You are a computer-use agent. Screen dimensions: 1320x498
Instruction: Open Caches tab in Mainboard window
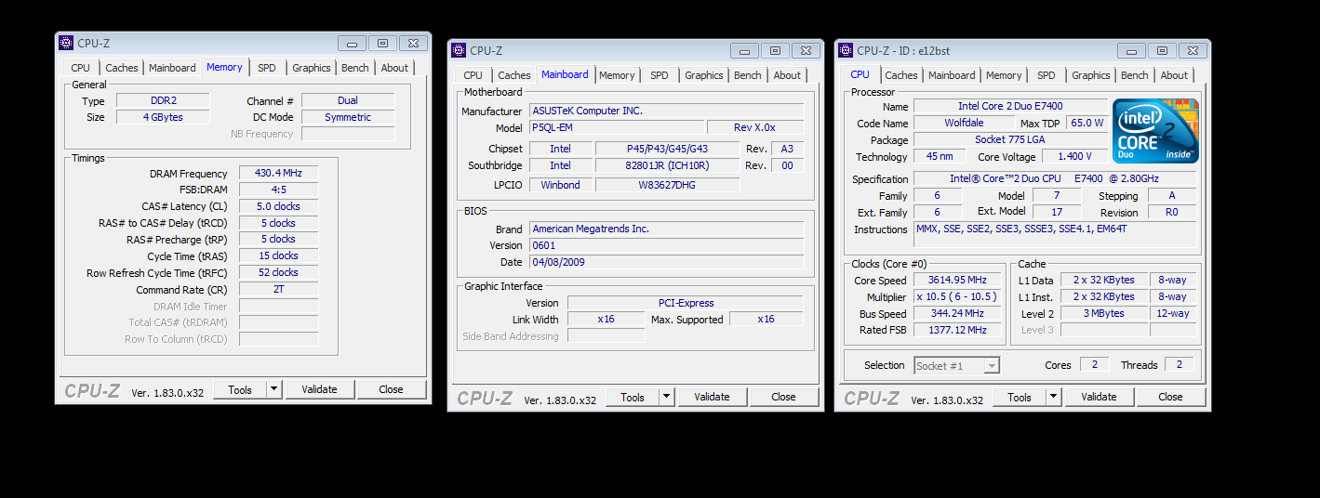pos(513,75)
